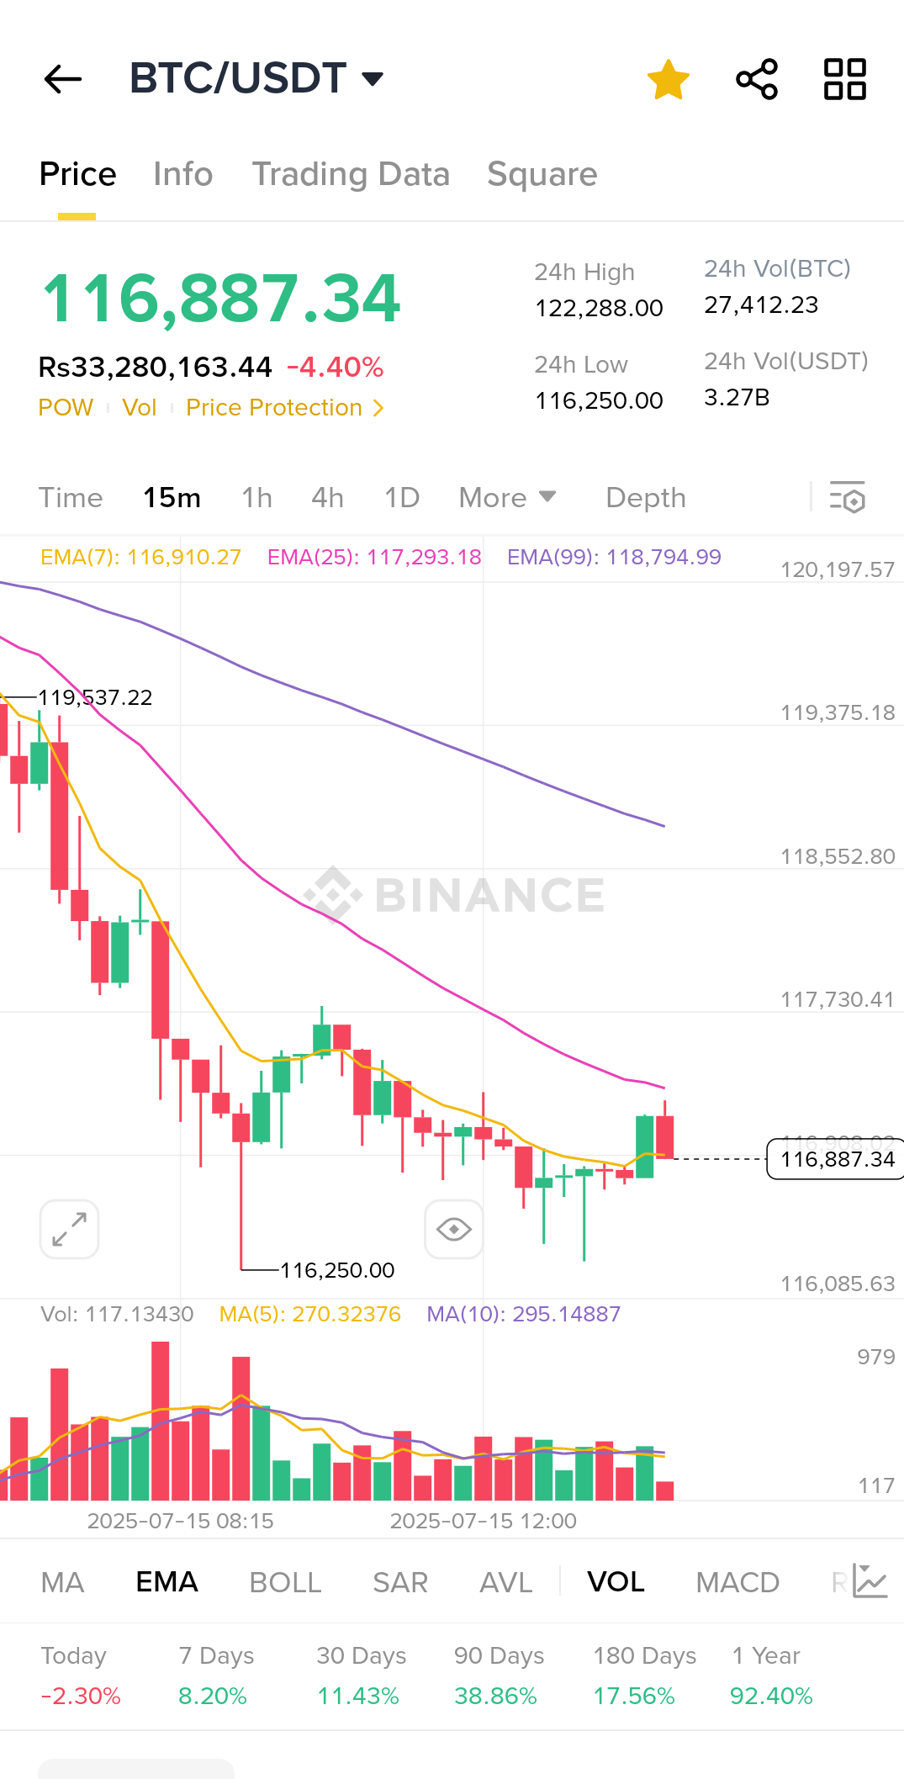
Task: Expand chart to fullscreen
Action: pos(70,1230)
